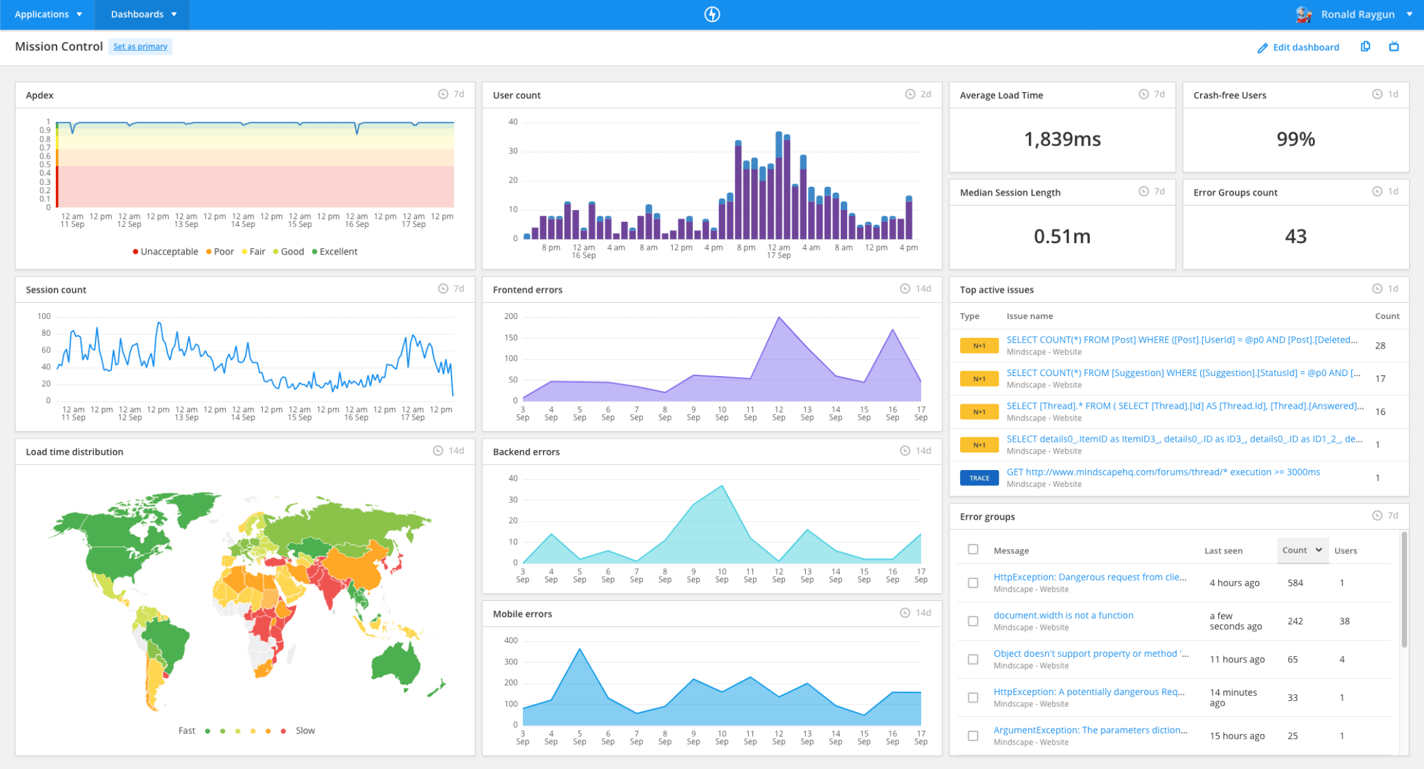This screenshot has width=1424, height=769.
Task: Open the Applications menu
Action: pos(48,14)
